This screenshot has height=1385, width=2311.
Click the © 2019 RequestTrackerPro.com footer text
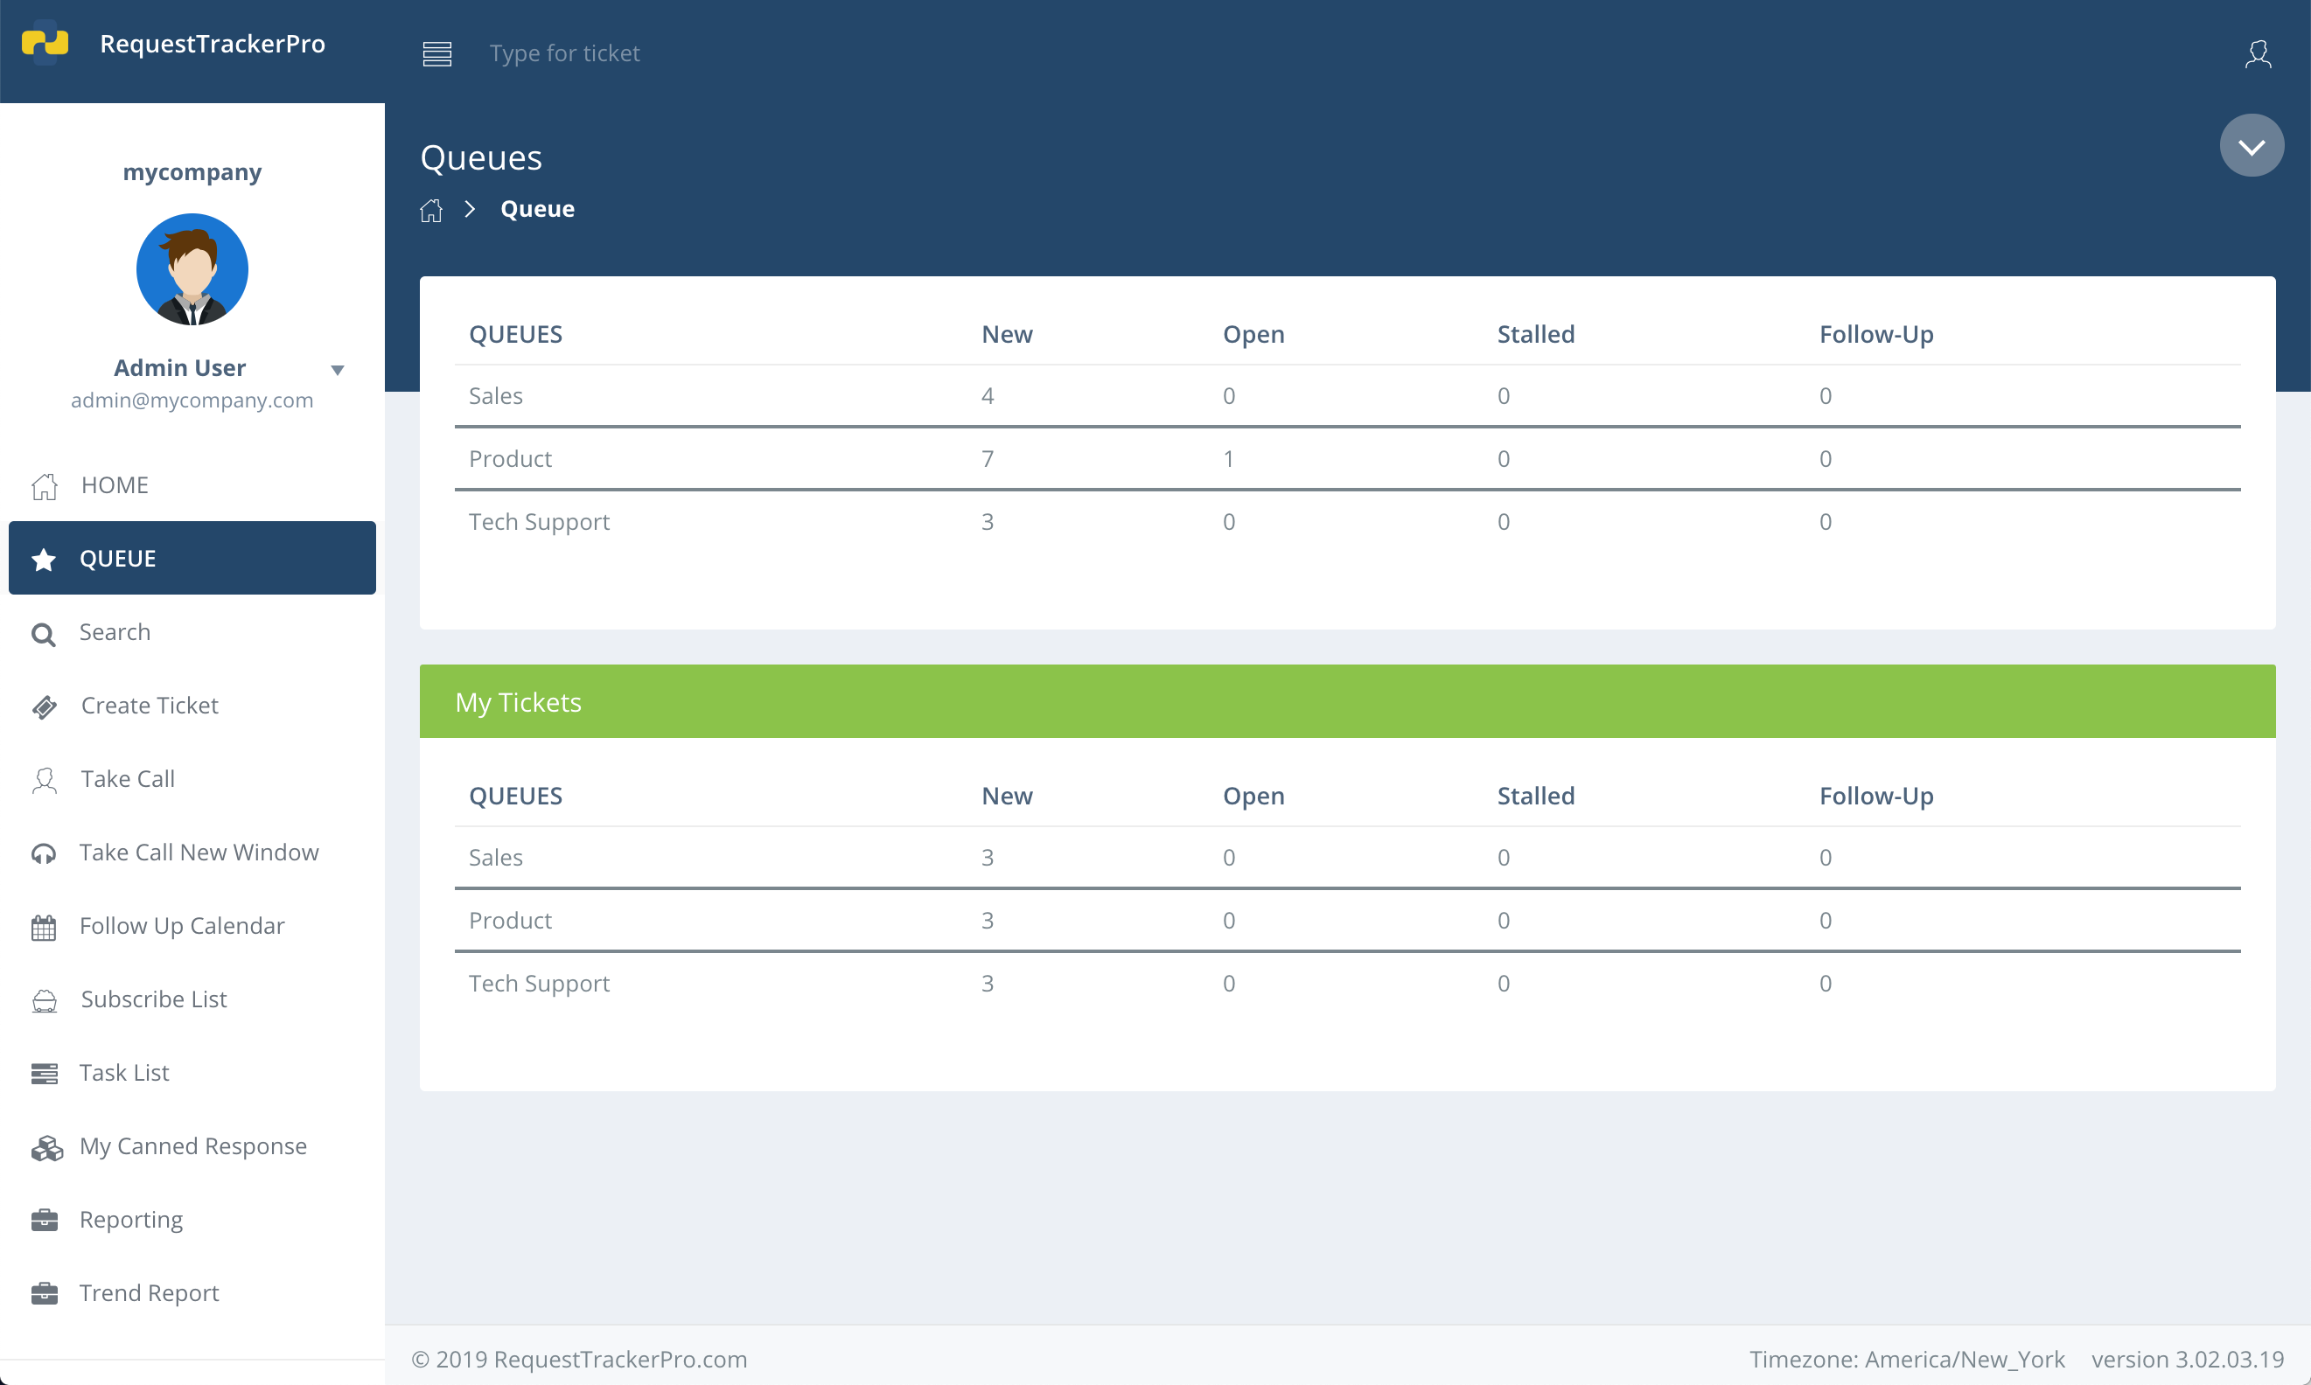pyautogui.click(x=580, y=1360)
